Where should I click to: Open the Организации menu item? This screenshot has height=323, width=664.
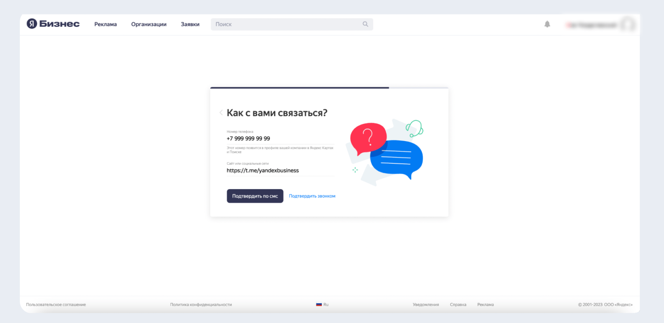coord(149,24)
